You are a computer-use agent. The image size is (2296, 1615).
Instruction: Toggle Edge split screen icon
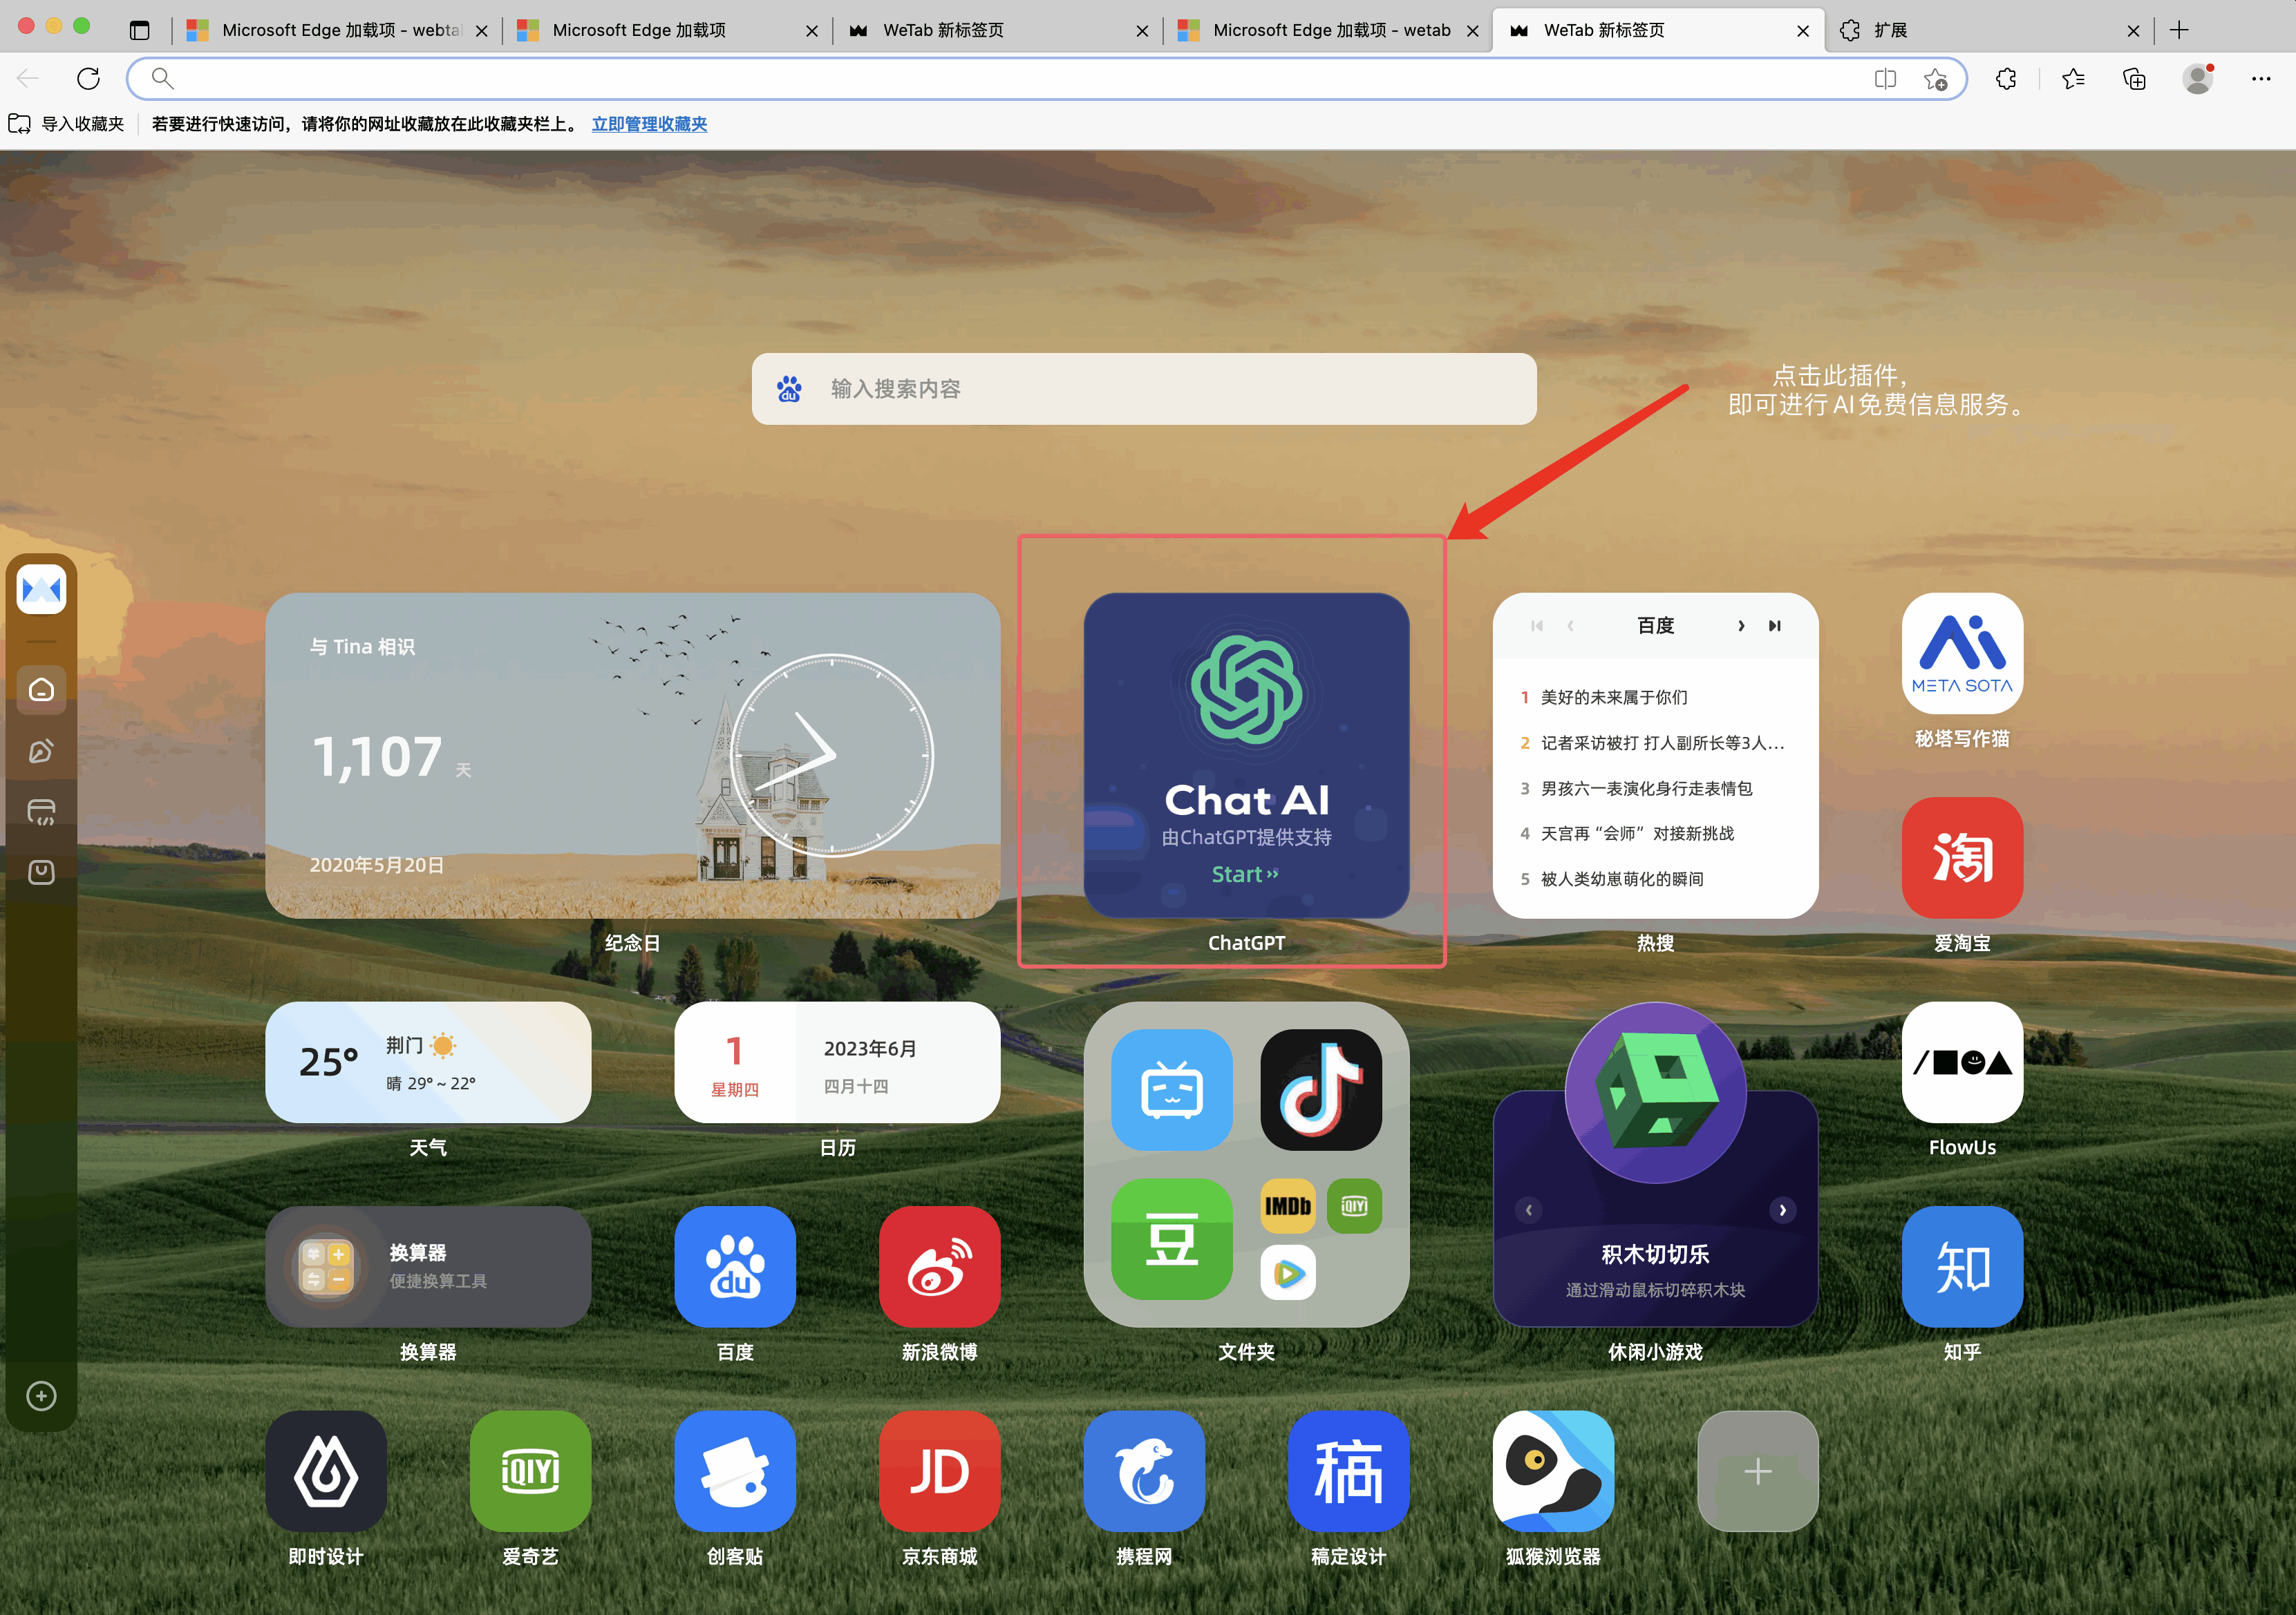[x=1885, y=79]
